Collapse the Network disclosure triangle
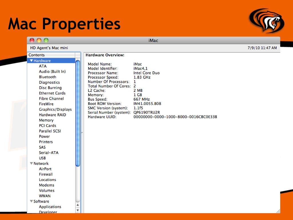 (x=31, y=163)
